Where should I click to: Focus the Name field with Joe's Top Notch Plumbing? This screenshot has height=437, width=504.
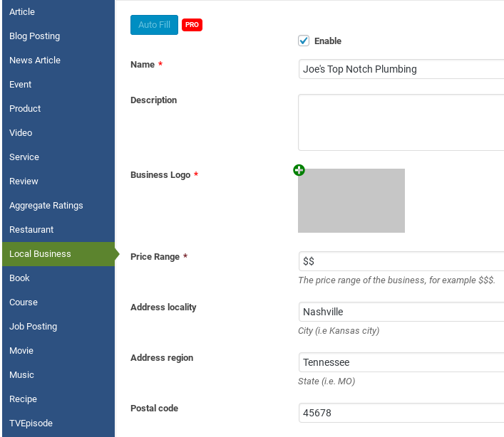pos(401,69)
